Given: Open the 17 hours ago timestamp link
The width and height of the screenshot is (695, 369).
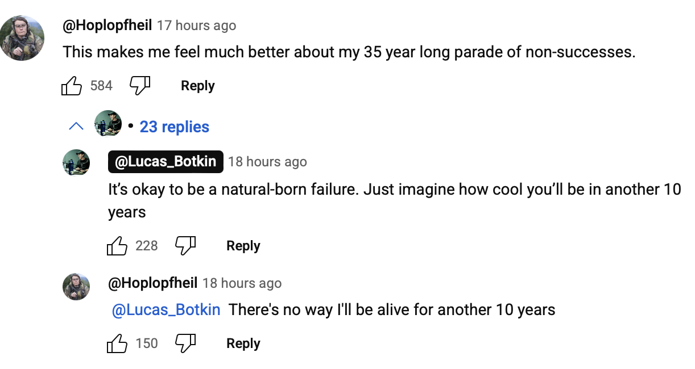Looking at the screenshot, I should [196, 26].
